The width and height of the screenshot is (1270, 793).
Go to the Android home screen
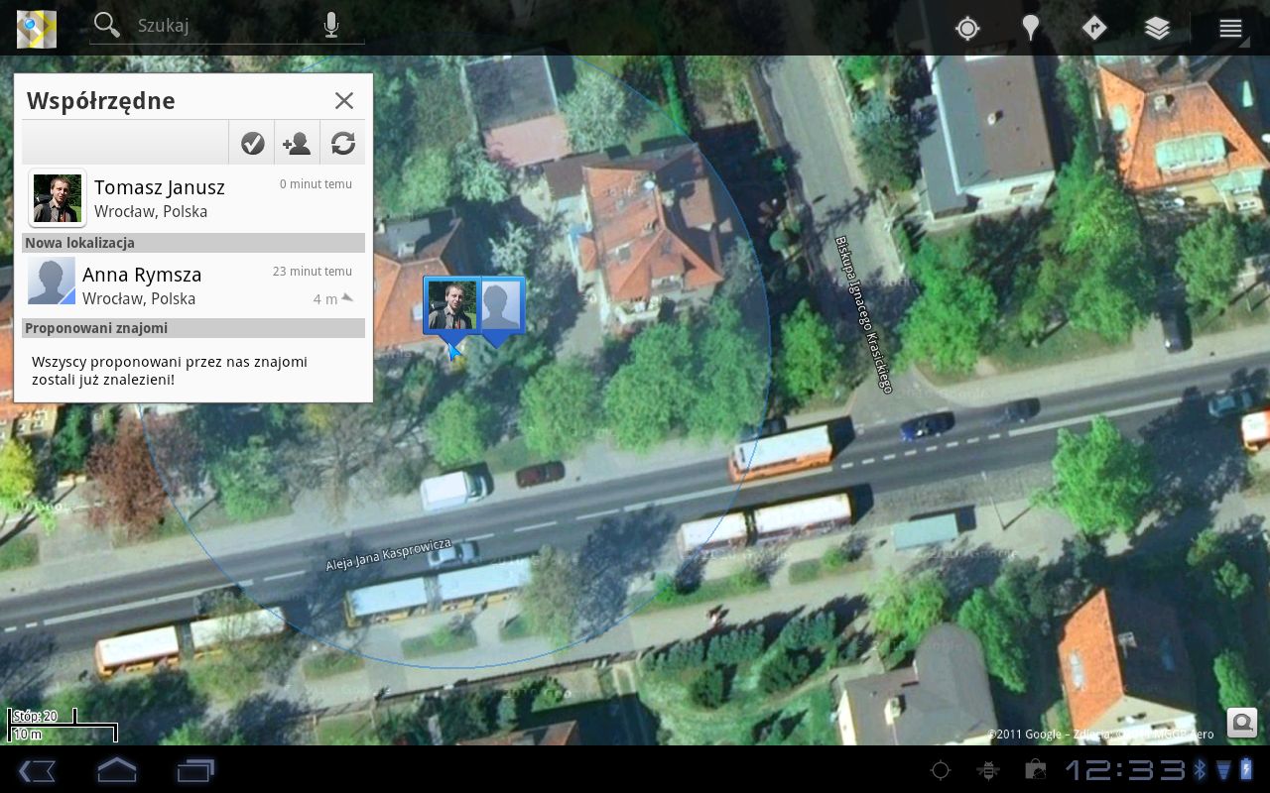[116, 770]
